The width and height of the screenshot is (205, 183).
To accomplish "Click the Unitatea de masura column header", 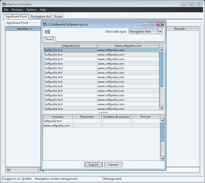I will click(x=116, y=117).
